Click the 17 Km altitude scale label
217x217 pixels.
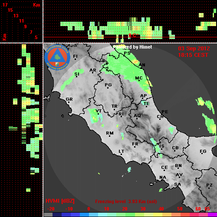click(5, 5)
